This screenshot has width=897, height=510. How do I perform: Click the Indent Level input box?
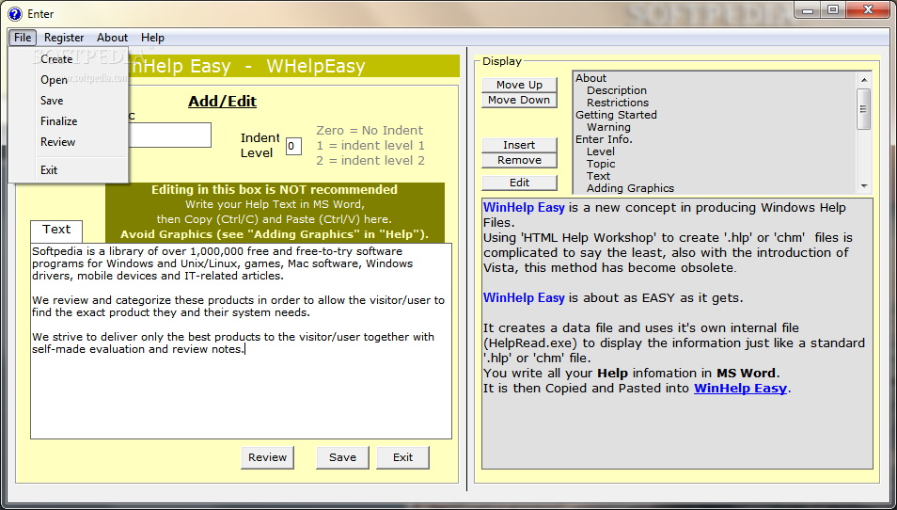(293, 146)
